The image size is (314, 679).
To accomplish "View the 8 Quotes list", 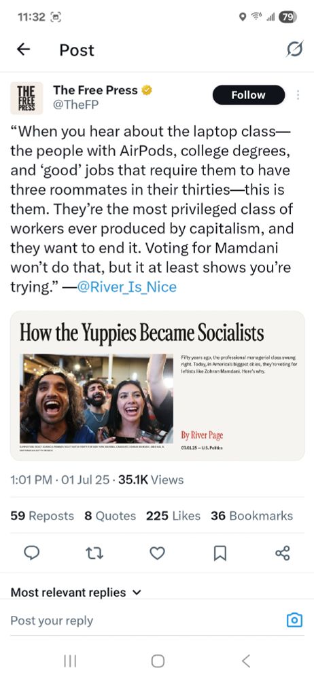I will 110,516.
